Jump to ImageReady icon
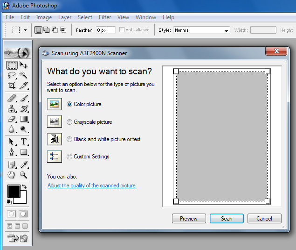Screen dimensions: 296x250 point(17,238)
